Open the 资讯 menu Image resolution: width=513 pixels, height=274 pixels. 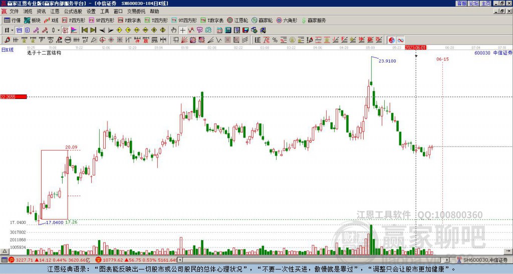pos(41,11)
